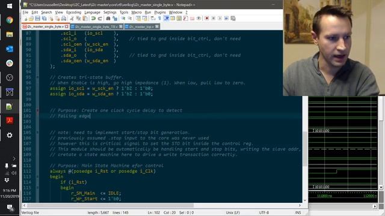Toggle the indent guide toolbar button
This screenshot has height=216, width=385.
click(166, 19)
